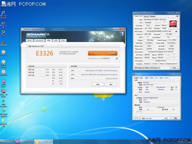
Task: Click the Close button in GPU-Z
Action: pos(174,68)
